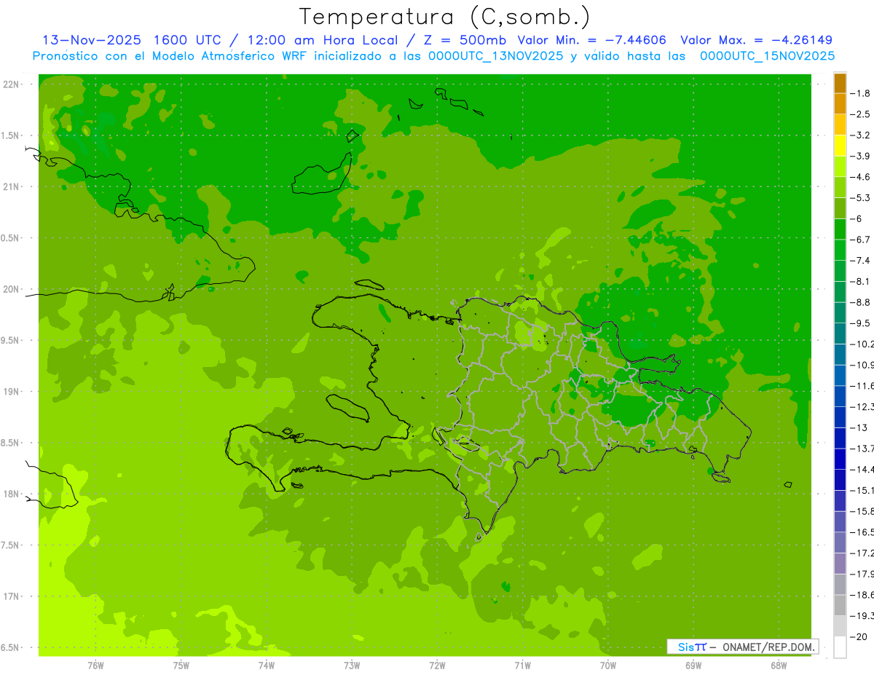
Task: Click the 18N latitude axis label
Action: (10, 494)
